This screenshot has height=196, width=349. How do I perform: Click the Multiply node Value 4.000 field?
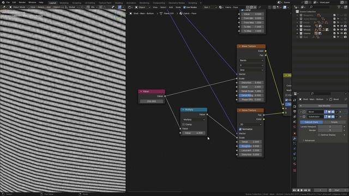(194, 133)
